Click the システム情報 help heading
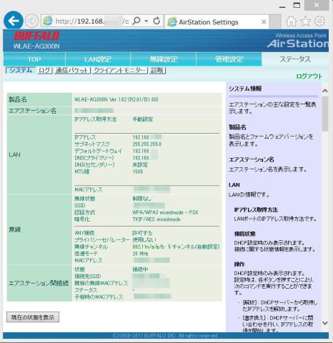Screen dimensions: 333x343 pyautogui.click(x=245, y=89)
